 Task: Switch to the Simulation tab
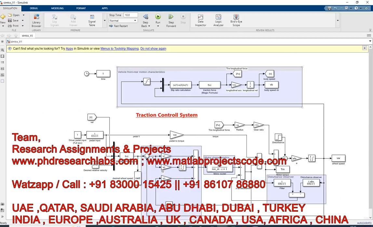(x=10, y=8)
